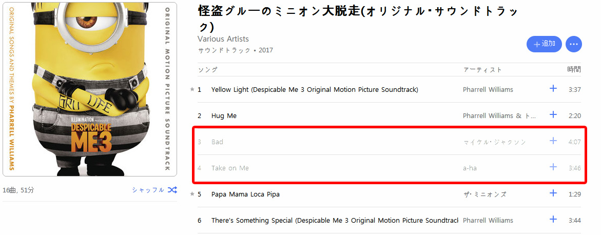Open the サウンドトラック genre link

[x=224, y=50]
